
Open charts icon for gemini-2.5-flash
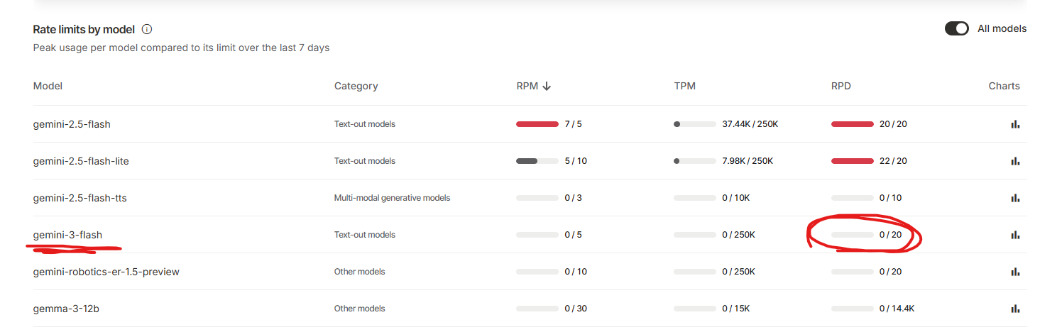1015,124
